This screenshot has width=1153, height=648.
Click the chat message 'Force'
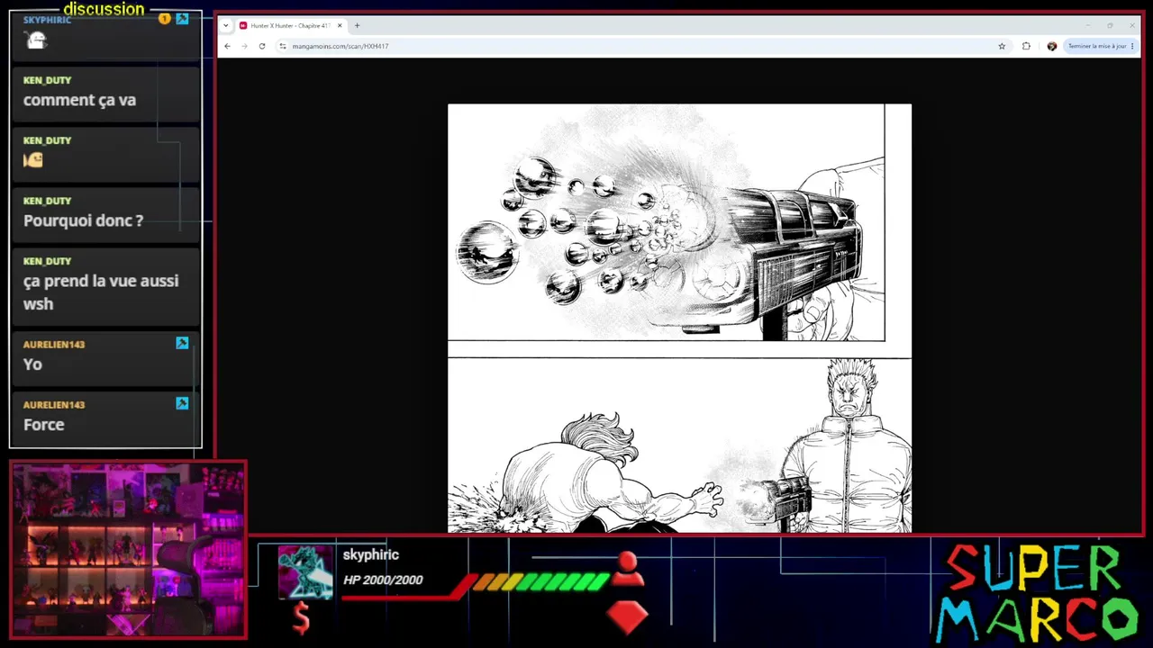(43, 425)
